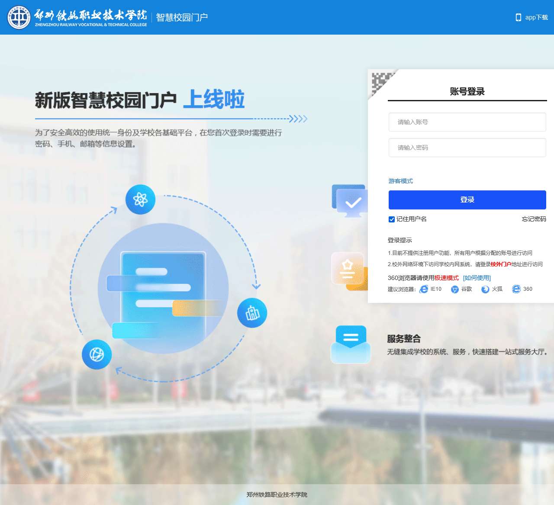Select the 账号登录 tab
The image size is (554, 505).
(467, 91)
